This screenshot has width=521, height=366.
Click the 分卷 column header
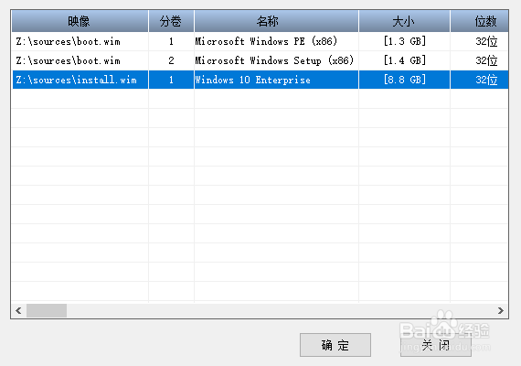point(171,21)
